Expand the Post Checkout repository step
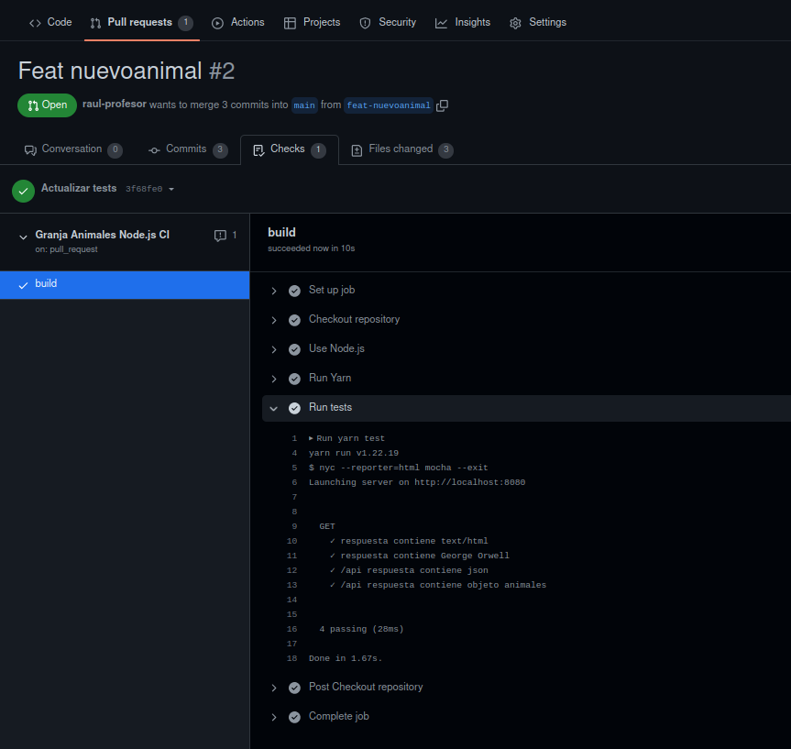The width and height of the screenshot is (791, 749). pos(273,688)
